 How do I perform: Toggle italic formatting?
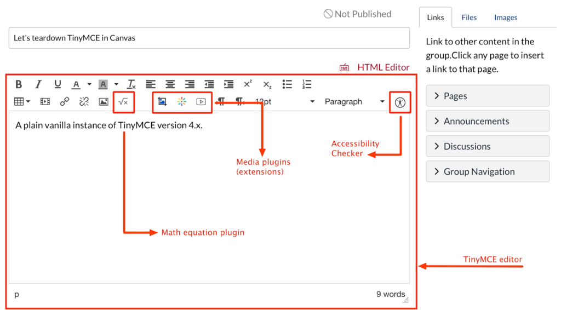(38, 84)
